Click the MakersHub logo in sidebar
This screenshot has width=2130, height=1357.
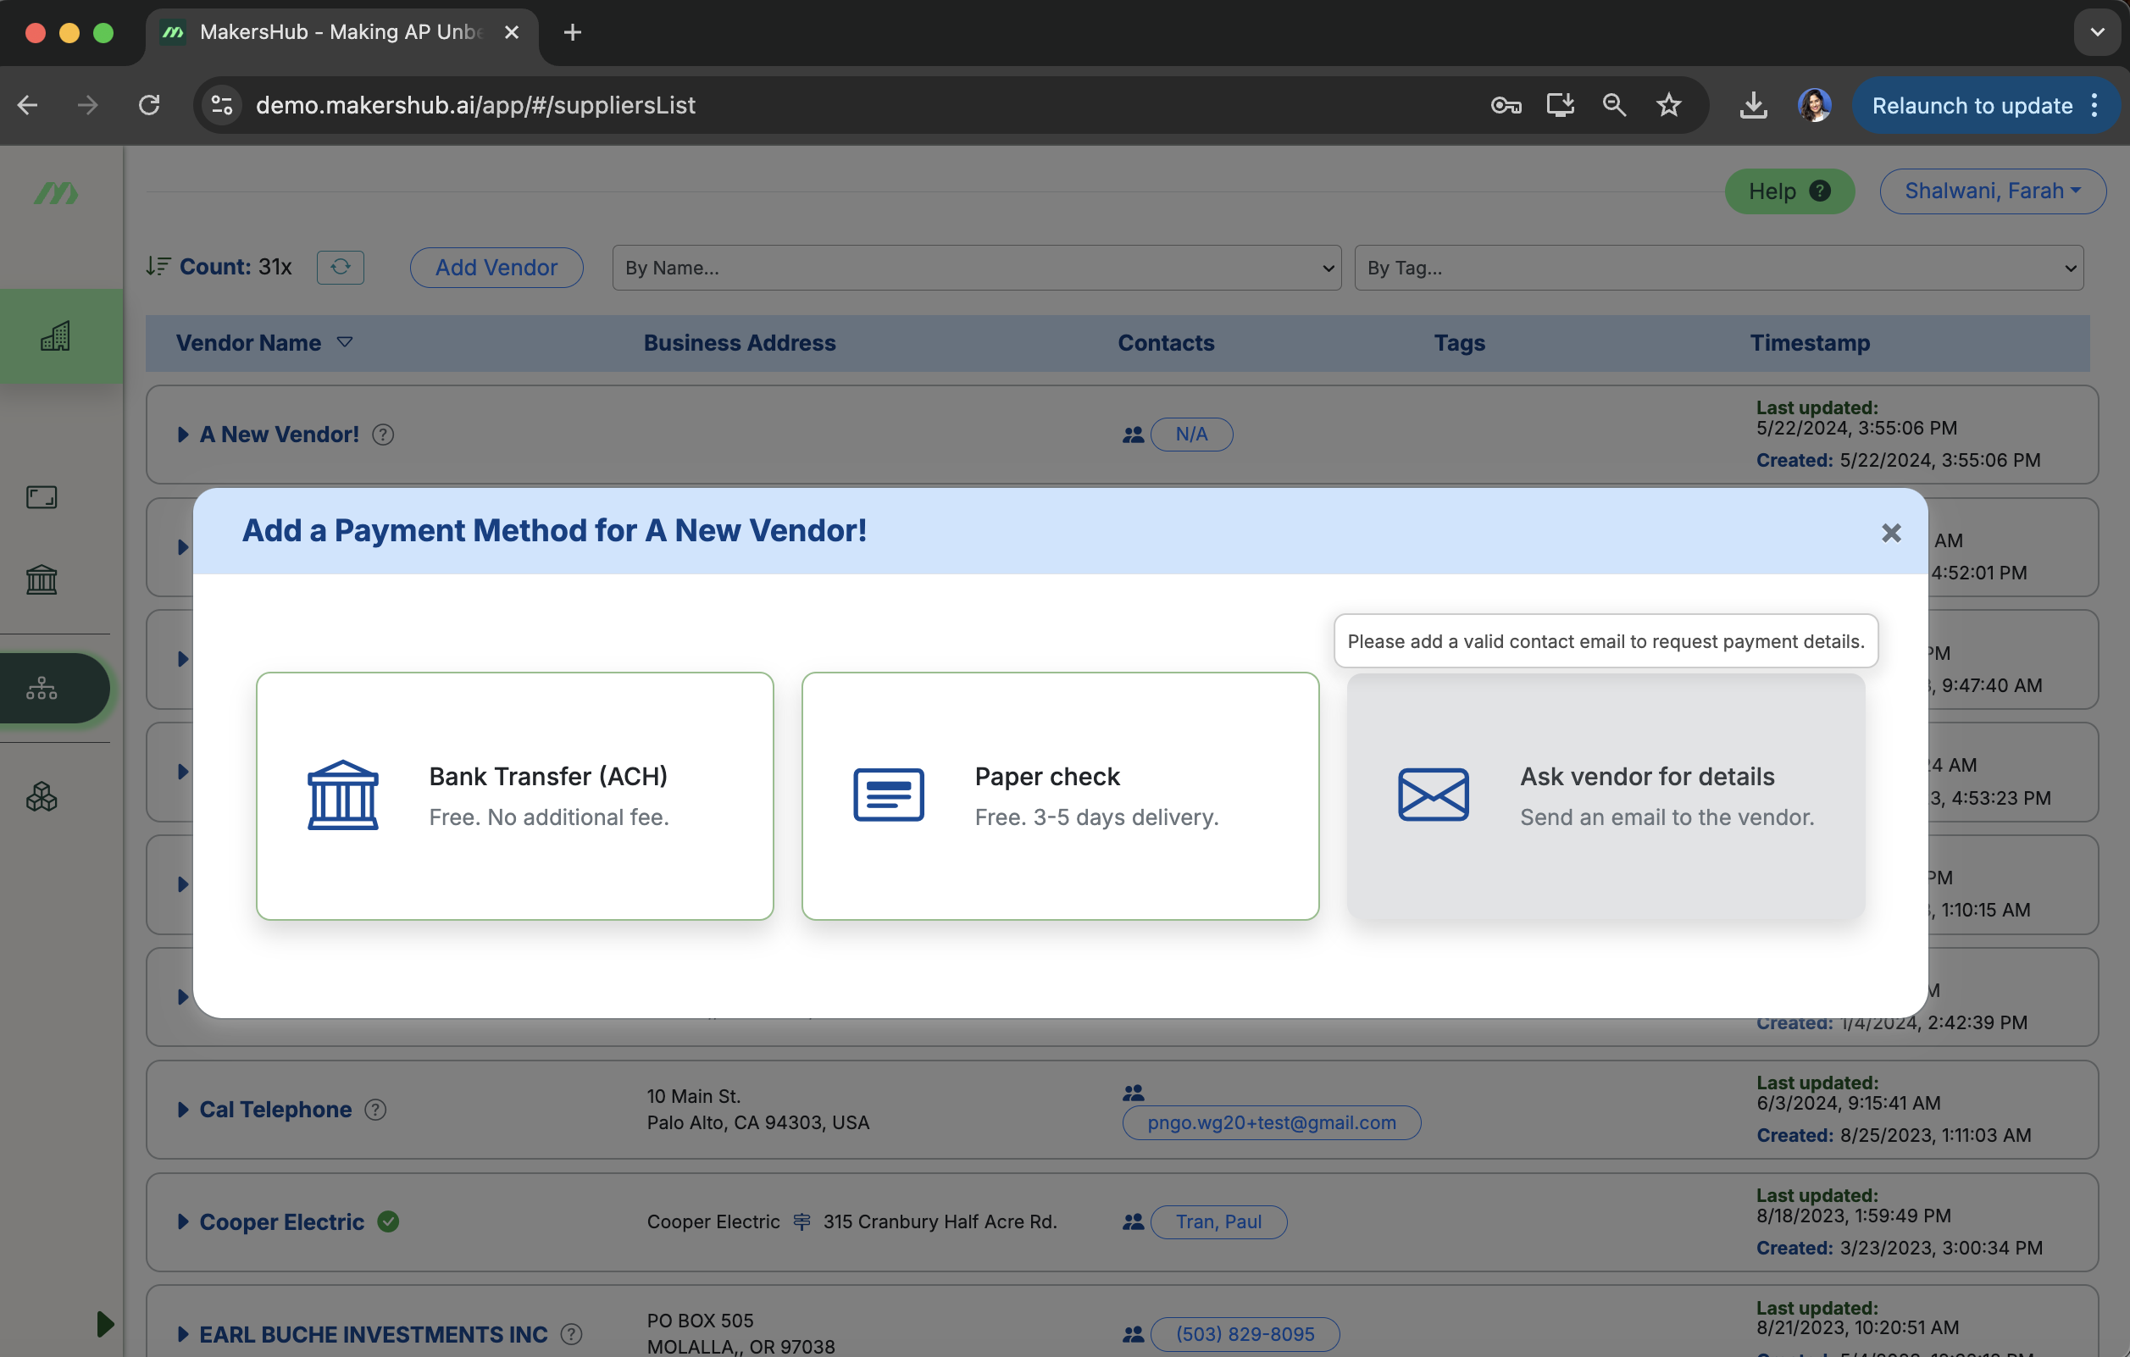coord(56,193)
